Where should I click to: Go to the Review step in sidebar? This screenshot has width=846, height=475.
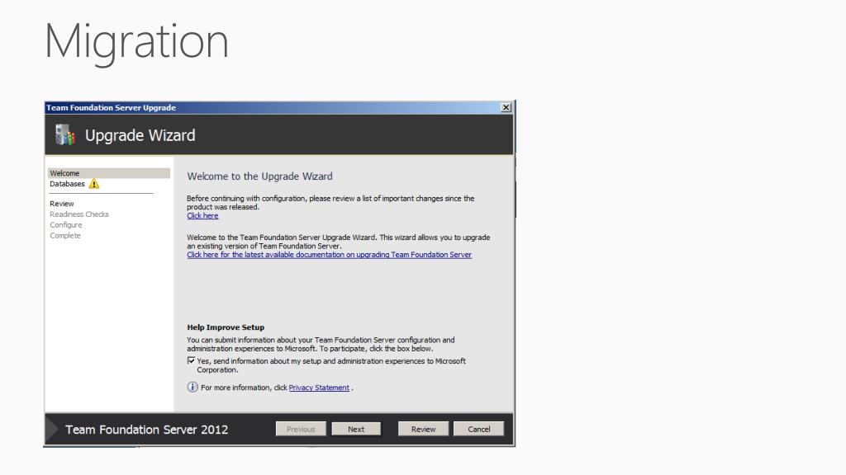(61, 204)
